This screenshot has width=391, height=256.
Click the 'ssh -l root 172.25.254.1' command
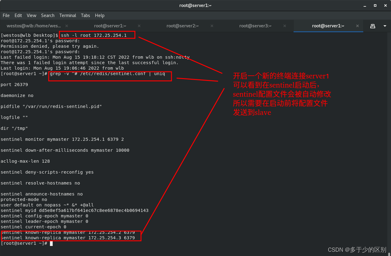tap(94, 35)
